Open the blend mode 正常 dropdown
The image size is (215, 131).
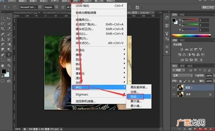coord(182,76)
